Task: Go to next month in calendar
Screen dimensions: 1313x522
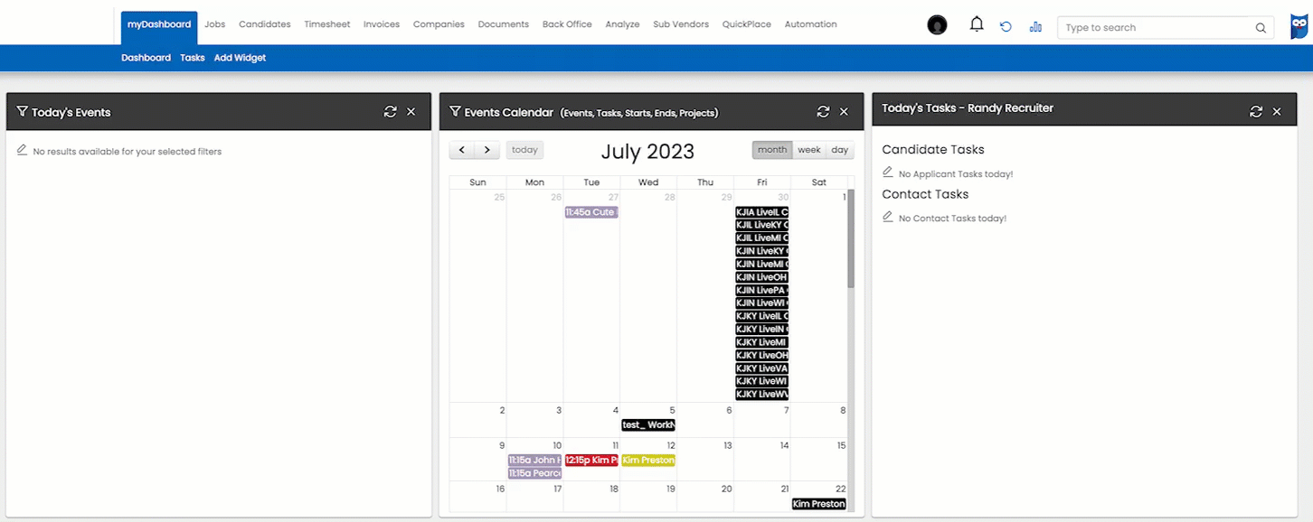Action: click(486, 150)
